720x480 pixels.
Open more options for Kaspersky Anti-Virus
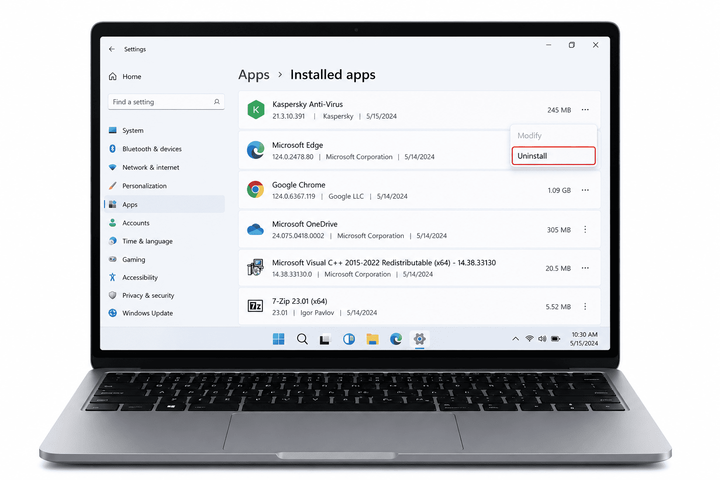click(585, 110)
